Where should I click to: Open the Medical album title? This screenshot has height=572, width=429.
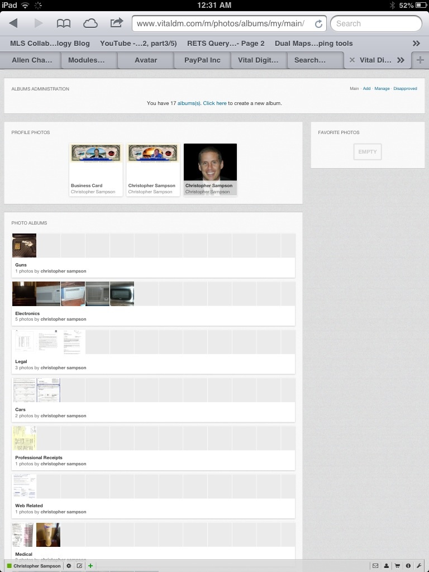23,554
